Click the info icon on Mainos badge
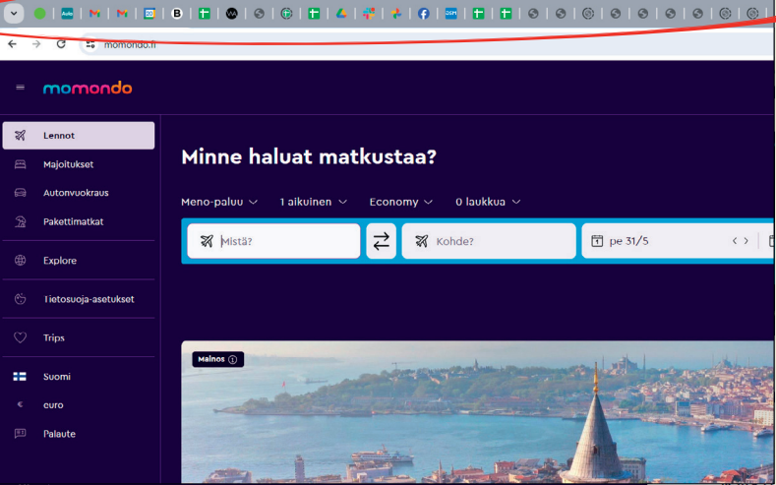 [233, 360]
